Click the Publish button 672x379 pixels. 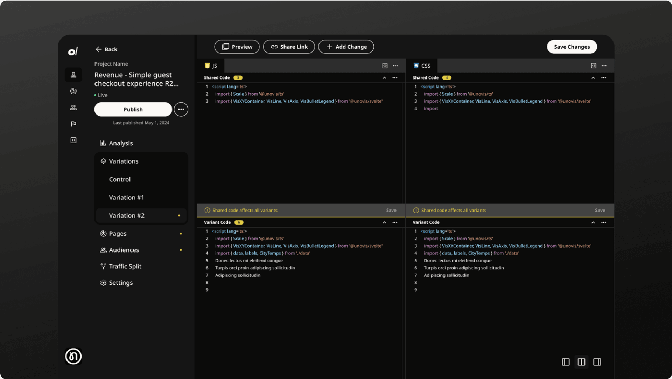(x=133, y=109)
